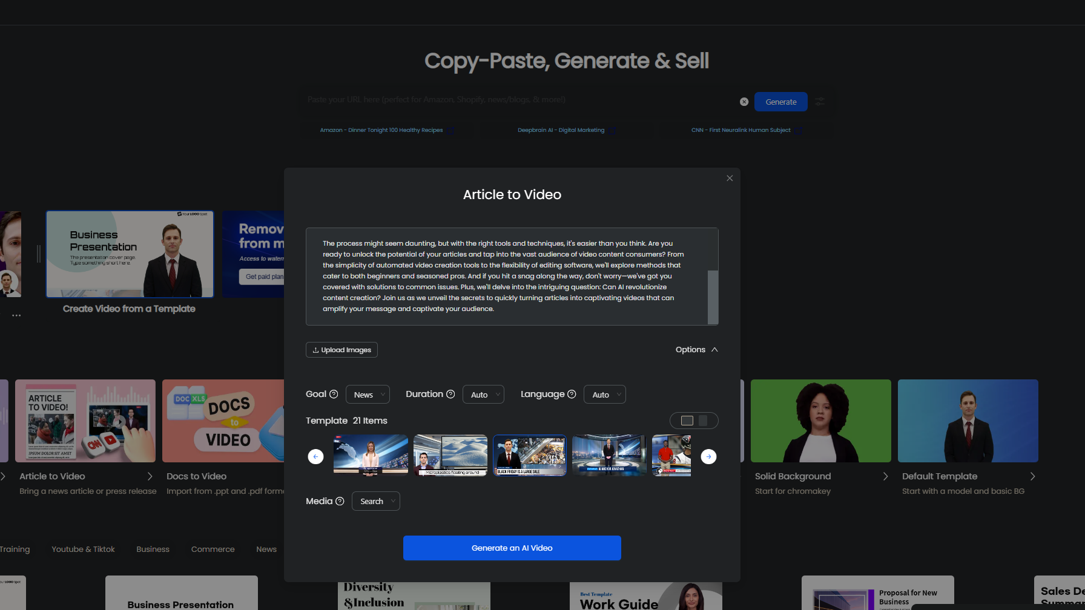1085x610 pixels.
Task: Open the Duration dropdown set to Auto
Action: point(483,395)
